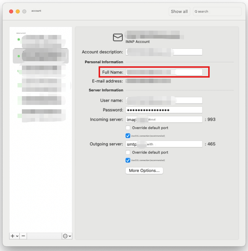Image resolution: width=248 pixels, height=251 pixels.
Task: Toggle Use SSL connection under incoming server
Action: (x=128, y=136)
